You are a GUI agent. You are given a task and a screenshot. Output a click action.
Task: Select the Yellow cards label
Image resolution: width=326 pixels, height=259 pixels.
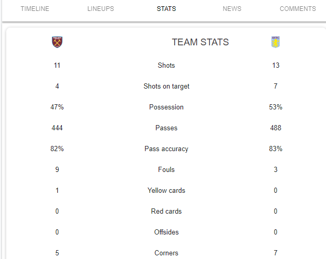(x=166, y=190)
